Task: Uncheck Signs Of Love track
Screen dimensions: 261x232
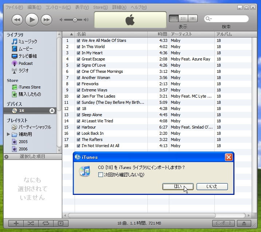Action: point(79,65)
